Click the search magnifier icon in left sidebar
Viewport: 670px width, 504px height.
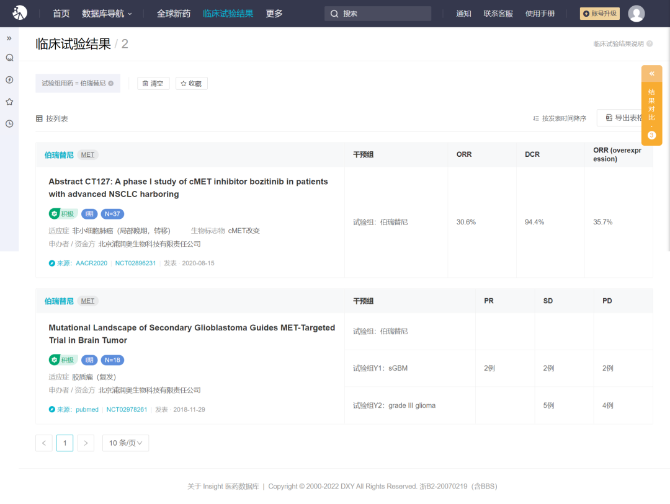coord(9,58)
